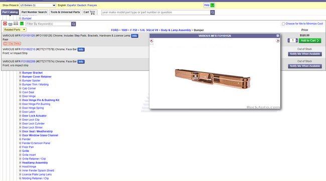Open part number link FO1002209

click(x=28, y=61)
